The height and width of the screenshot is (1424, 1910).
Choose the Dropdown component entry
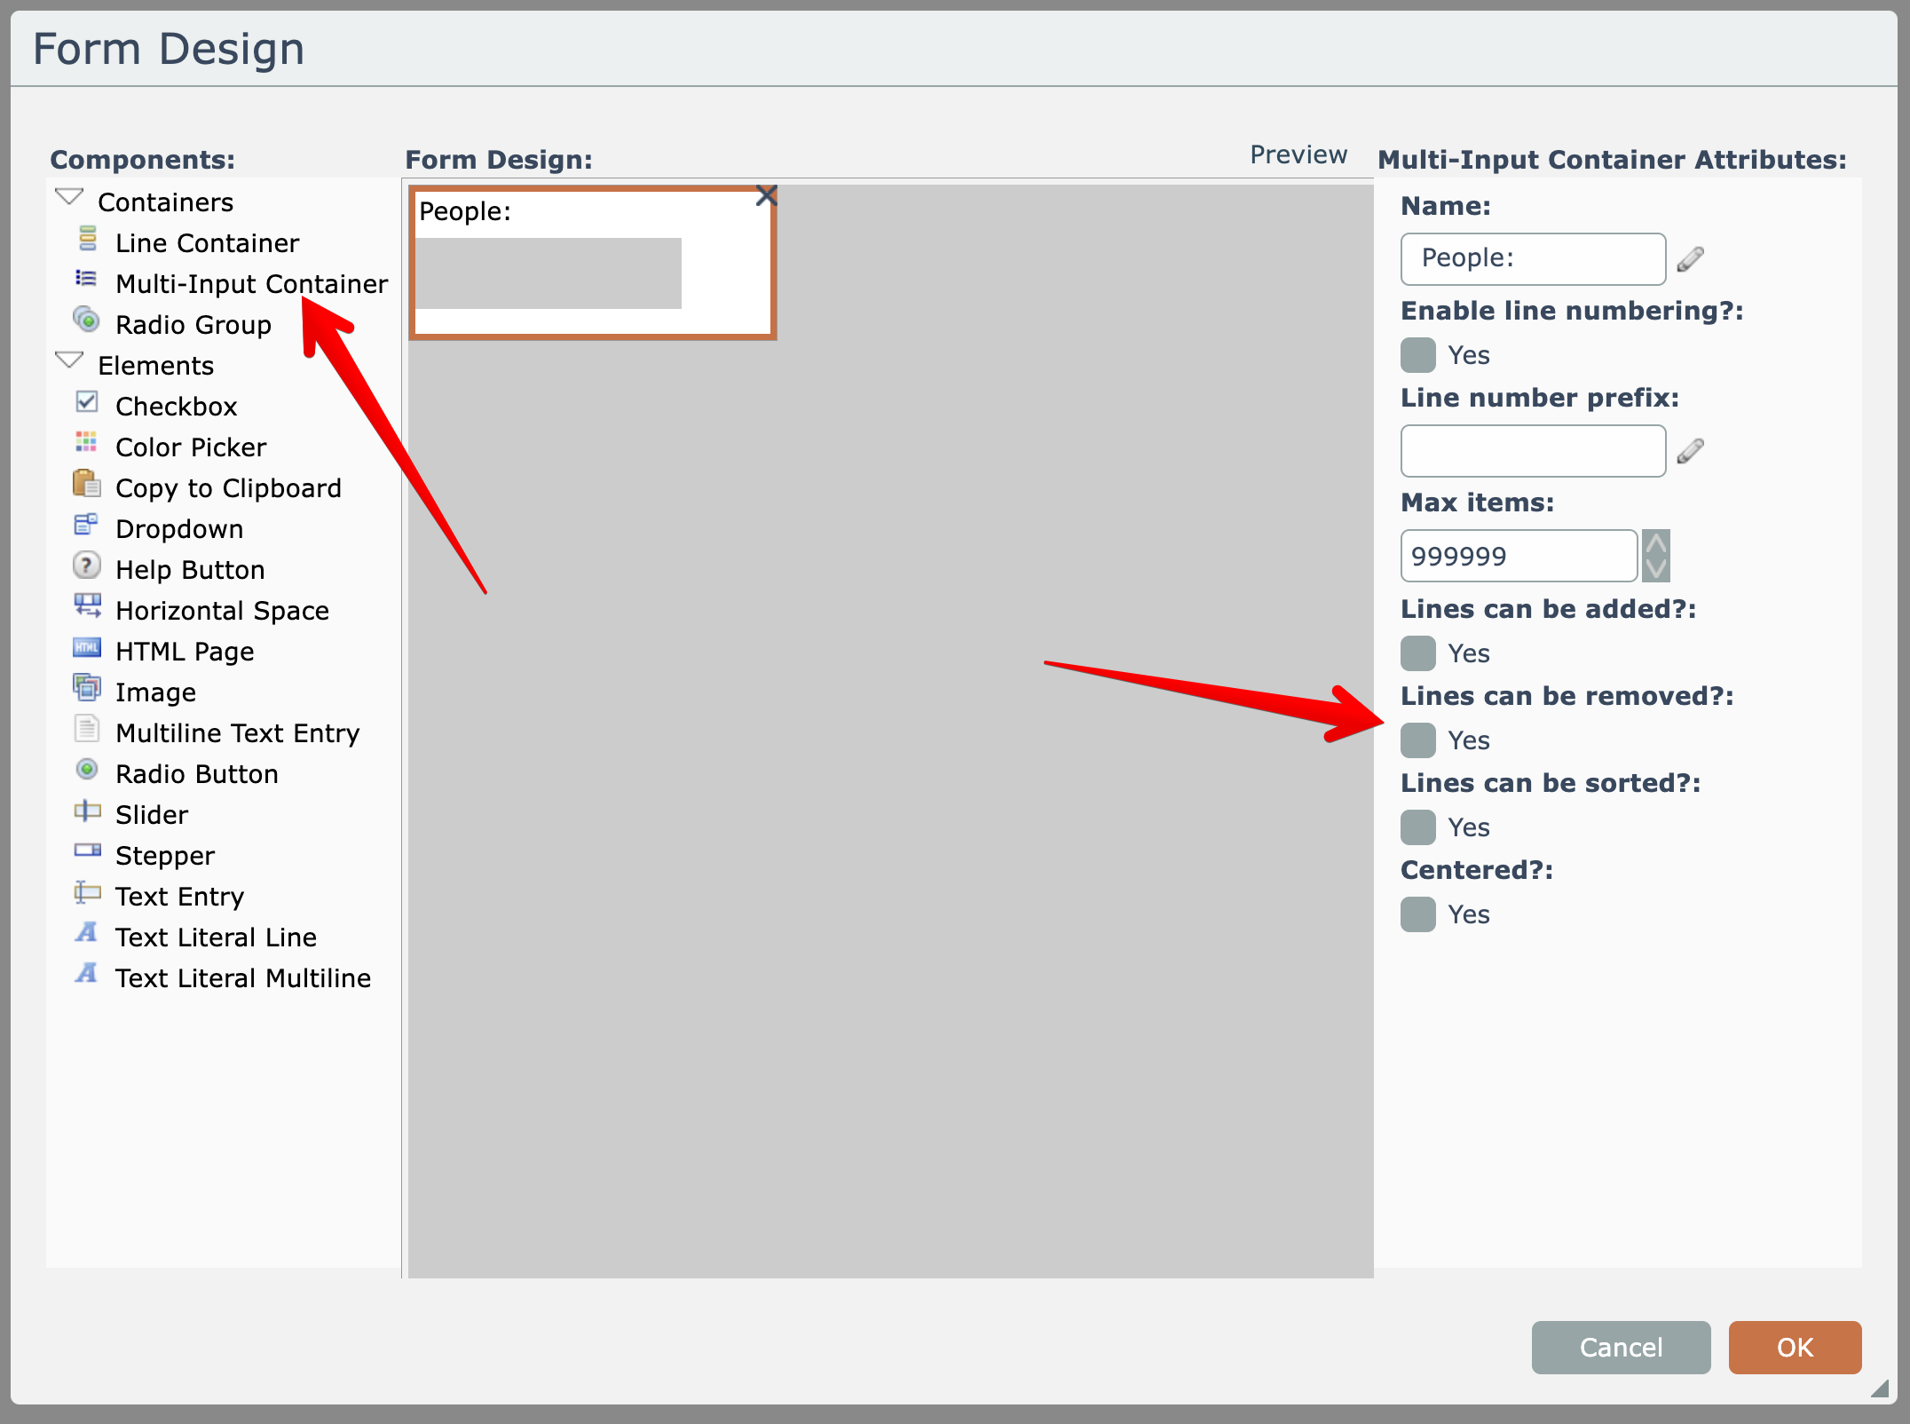[x=178, y=529]
